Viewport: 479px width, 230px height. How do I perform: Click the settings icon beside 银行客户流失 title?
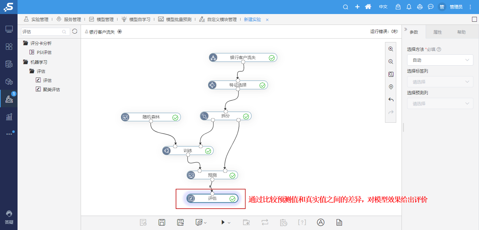(x=120, y=32)
